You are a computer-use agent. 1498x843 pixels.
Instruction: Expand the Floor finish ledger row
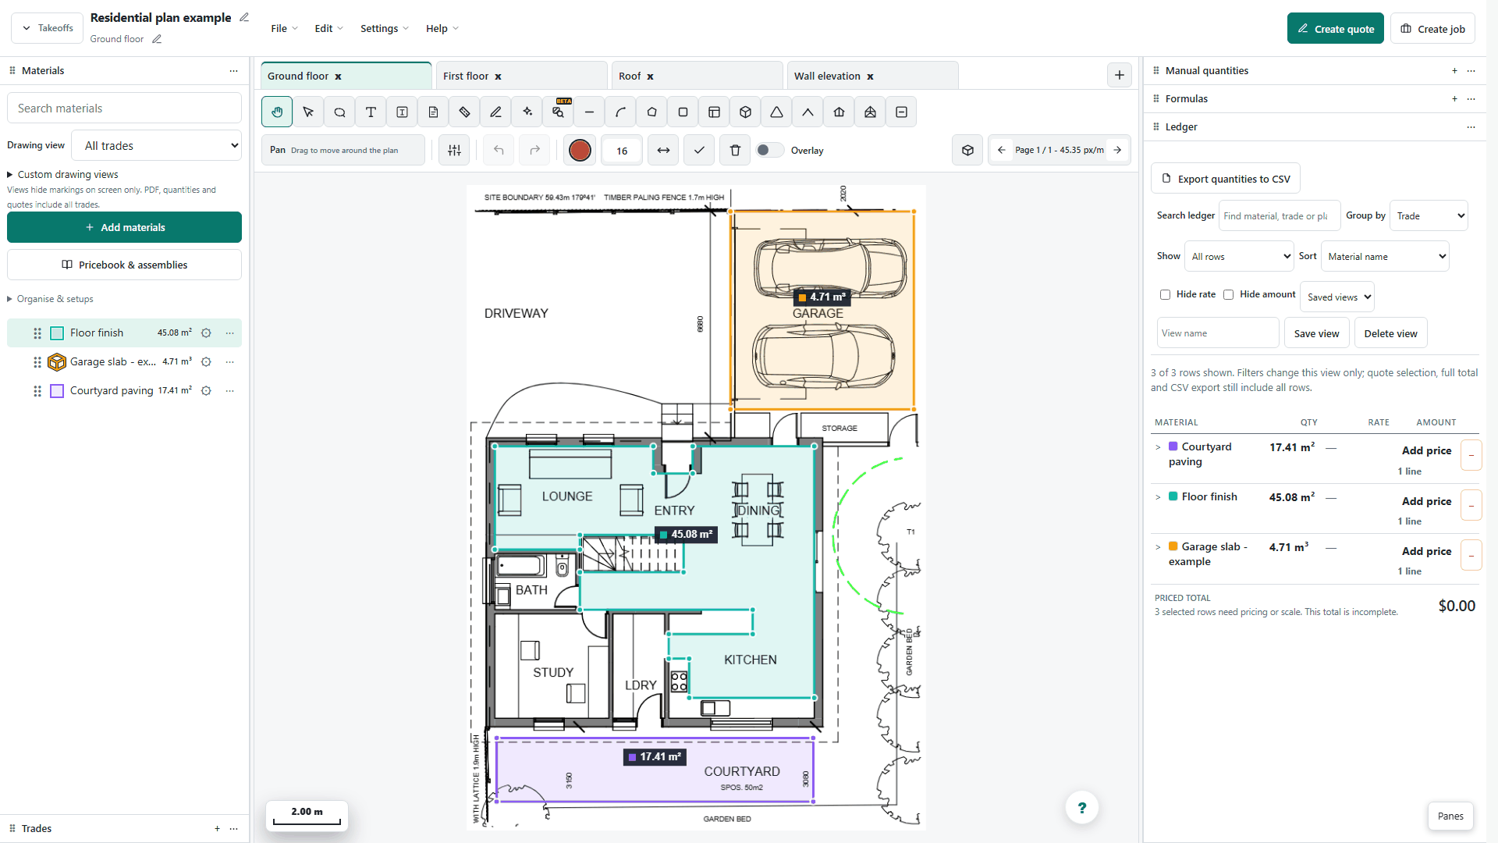point(1158,497)
